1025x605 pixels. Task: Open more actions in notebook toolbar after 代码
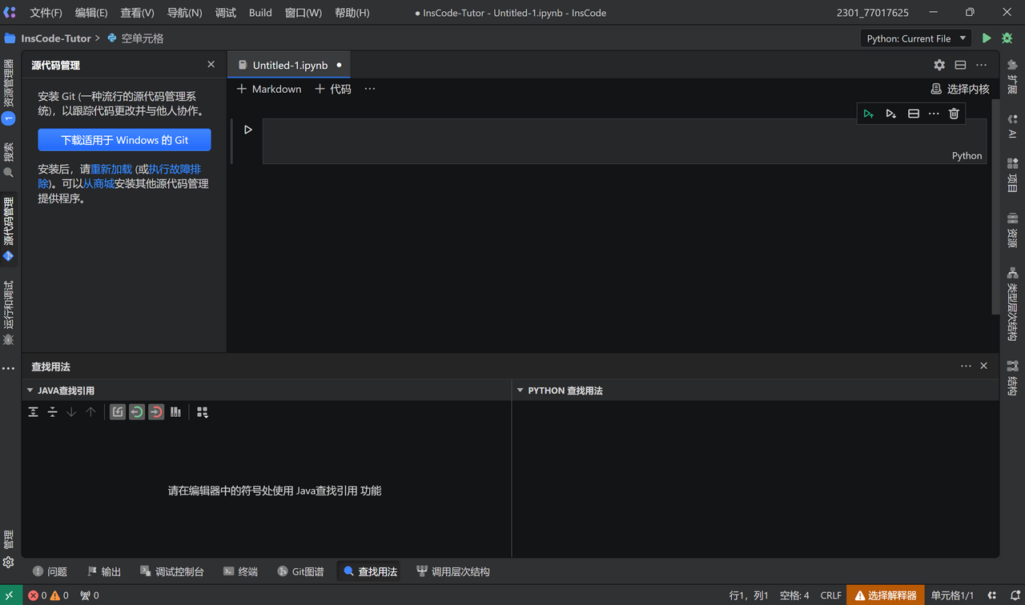click(369, 89)
